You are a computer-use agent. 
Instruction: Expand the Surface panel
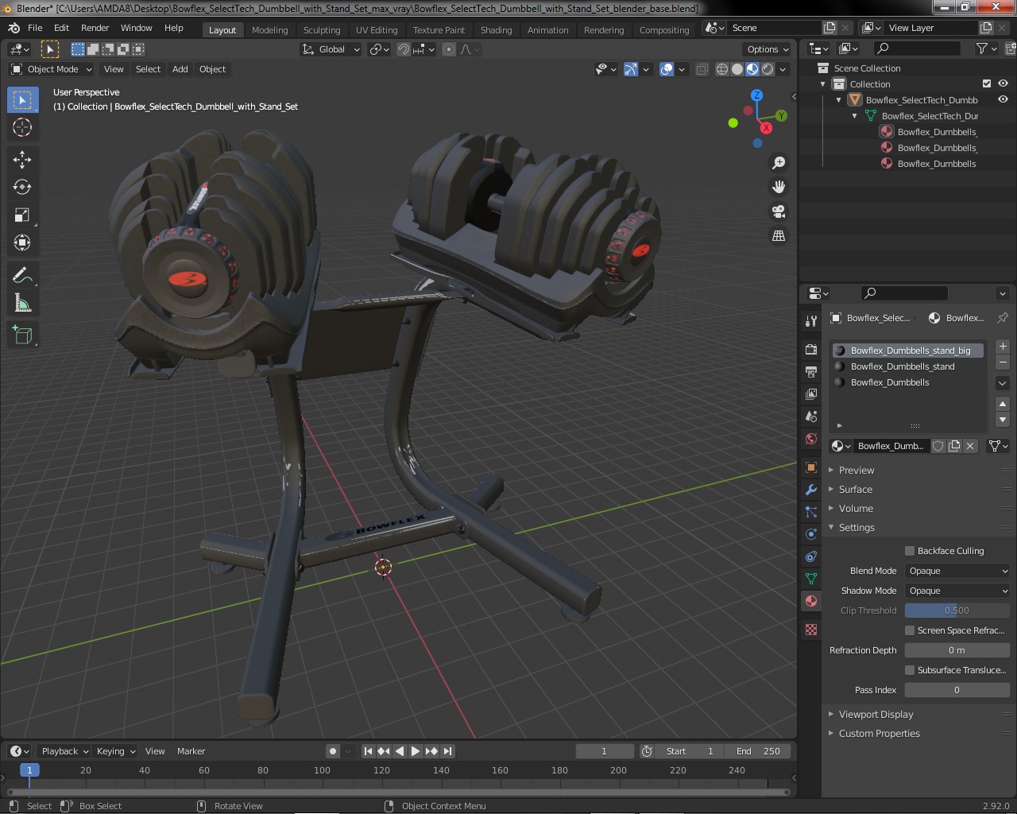(856, 490)
